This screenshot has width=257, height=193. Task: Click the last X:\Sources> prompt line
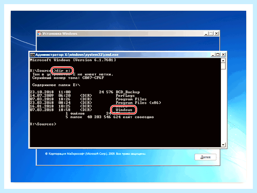[x=43, y=124]
